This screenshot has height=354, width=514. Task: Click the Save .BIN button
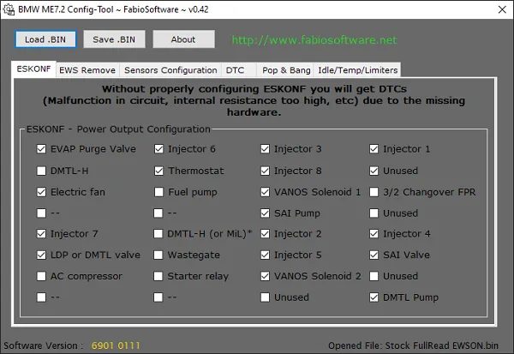click(114, 39)
